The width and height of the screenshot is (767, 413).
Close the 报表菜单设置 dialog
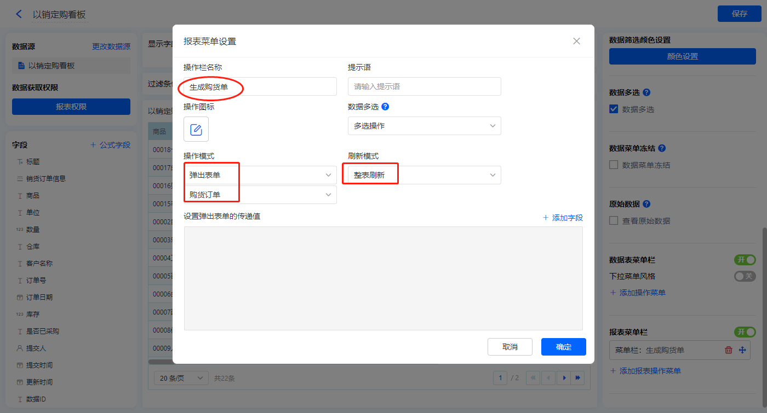pyautogui.click(x=576, y=41)
